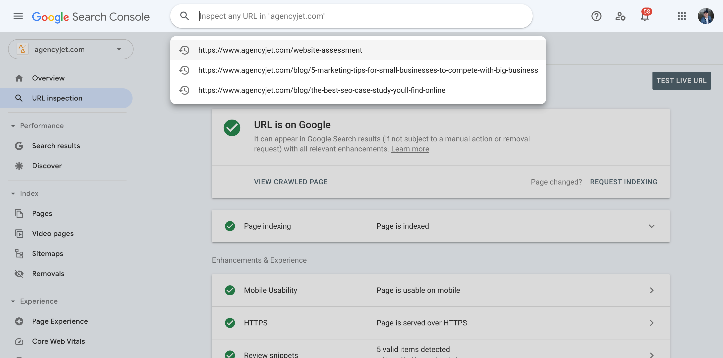Viewport: 723px width, 358px height.
Task: Open the hamburger main menu
Action: pyautogui.click(x=18, y=16)
